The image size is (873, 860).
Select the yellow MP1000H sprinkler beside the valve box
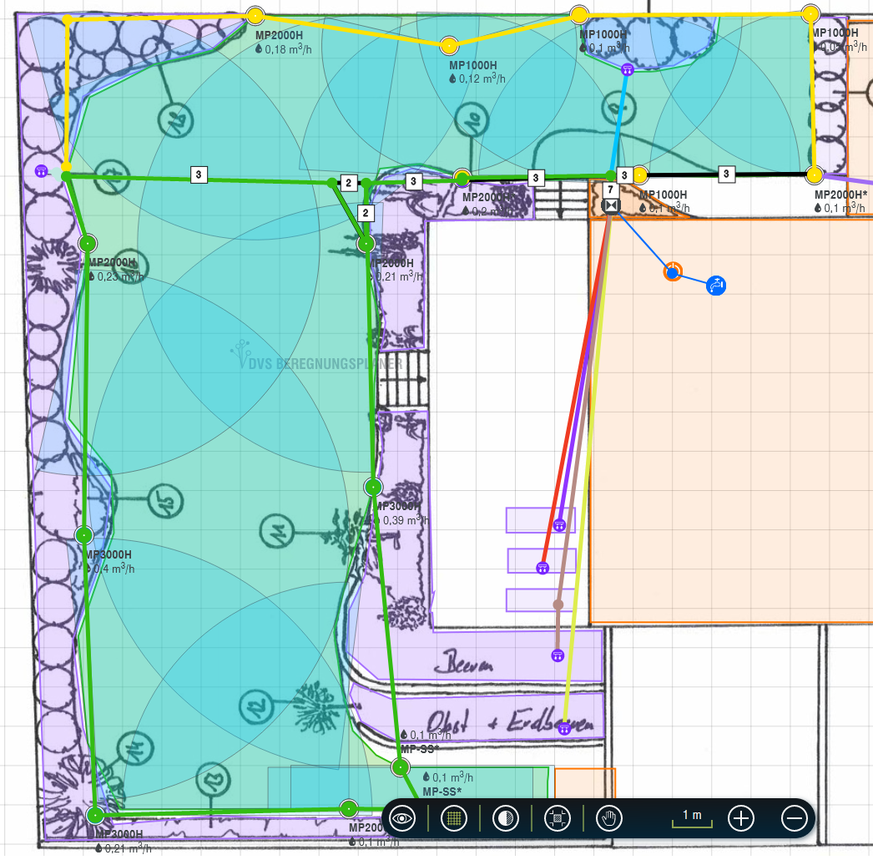[x=640, y=175]
